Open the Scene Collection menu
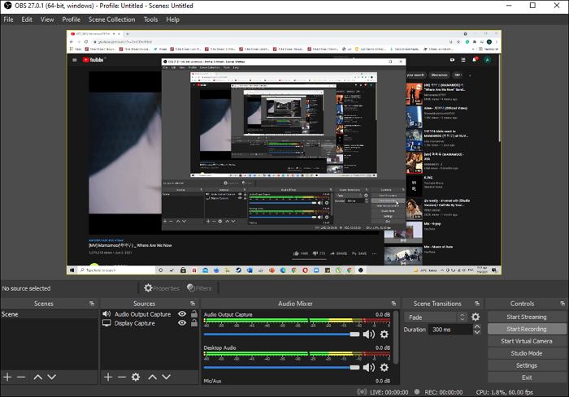 click(x=112, y=19)
